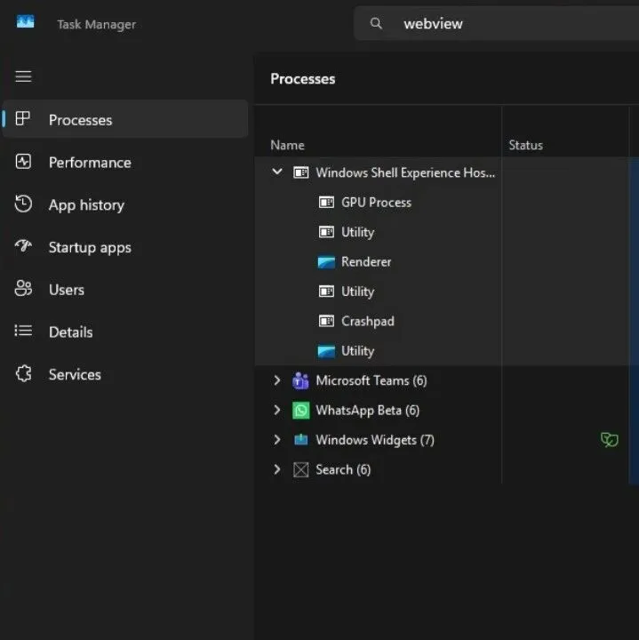
Task: Select the Details list icon
Action: [23, 331]
